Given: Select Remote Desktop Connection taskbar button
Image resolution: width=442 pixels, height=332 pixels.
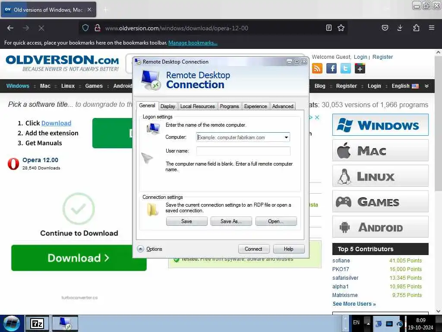Looking at the screenshot, I should click(65, 323).
